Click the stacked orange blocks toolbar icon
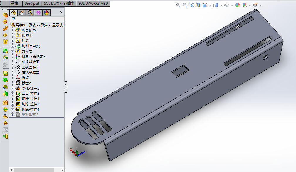 coord(5,15)
